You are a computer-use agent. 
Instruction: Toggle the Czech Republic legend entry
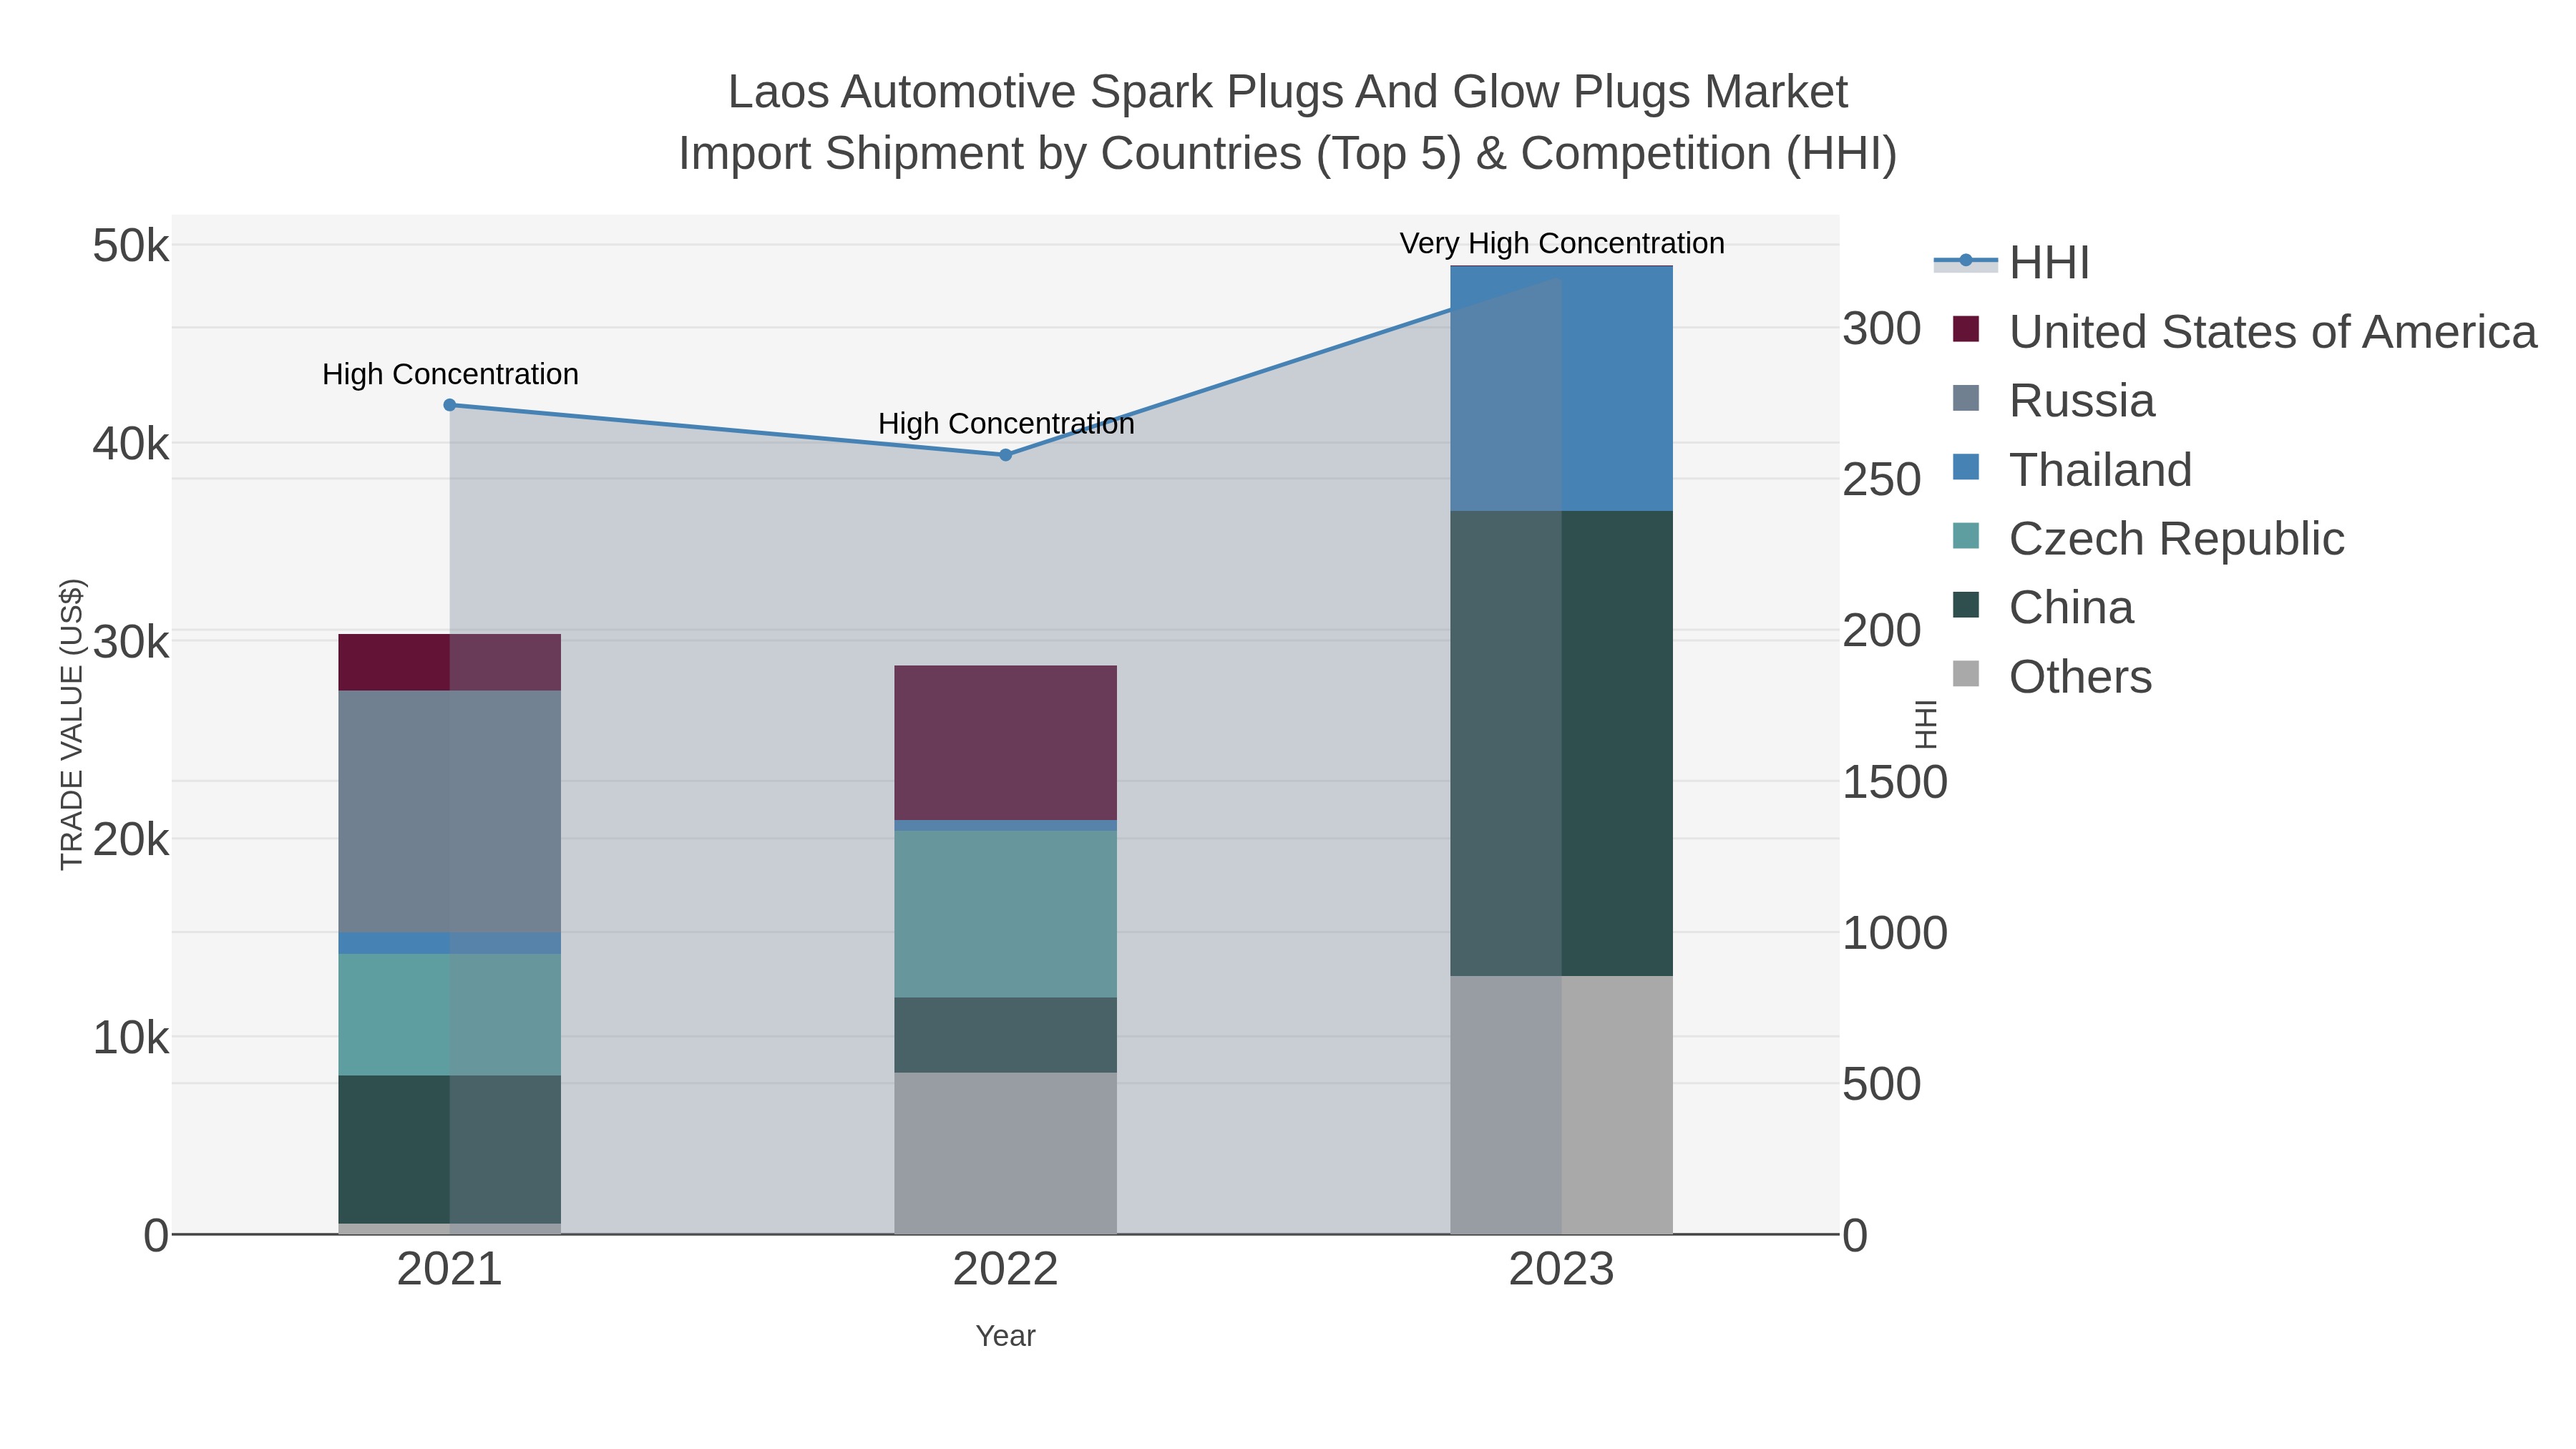(2148, 538)
